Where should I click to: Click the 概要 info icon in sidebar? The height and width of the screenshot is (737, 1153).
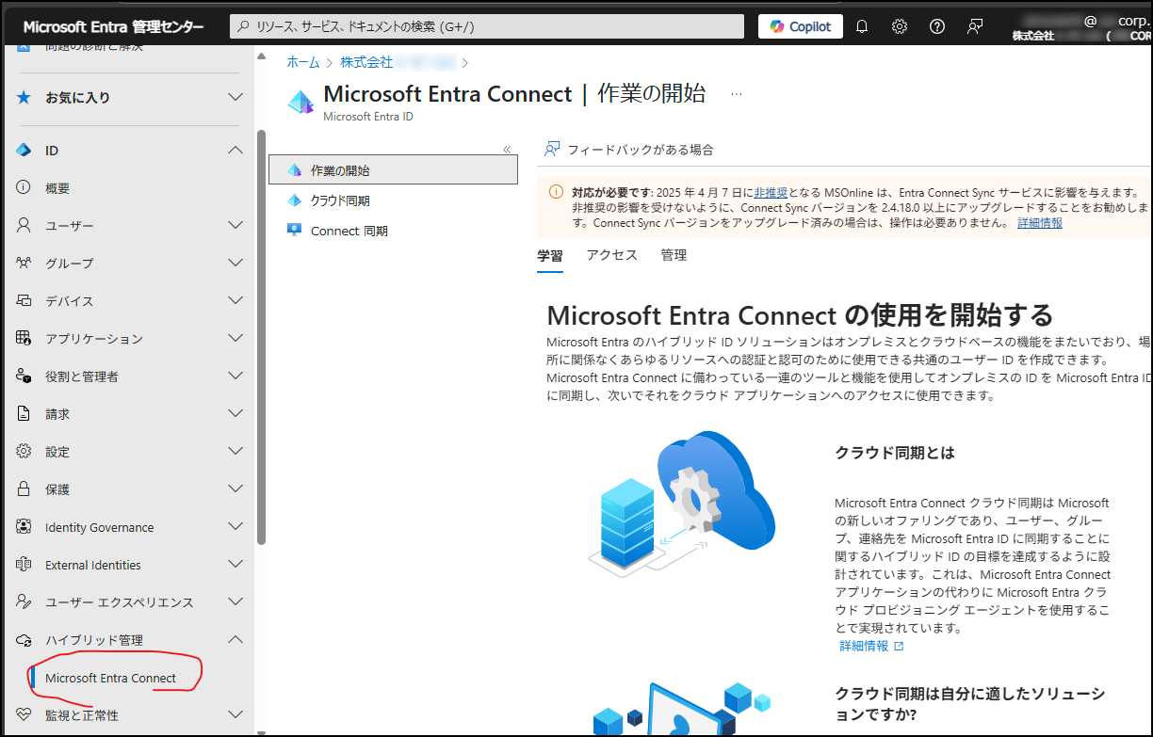point(24,187)
